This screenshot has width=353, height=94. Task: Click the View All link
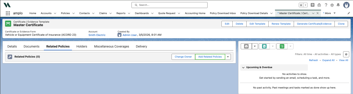coord(344,60)
